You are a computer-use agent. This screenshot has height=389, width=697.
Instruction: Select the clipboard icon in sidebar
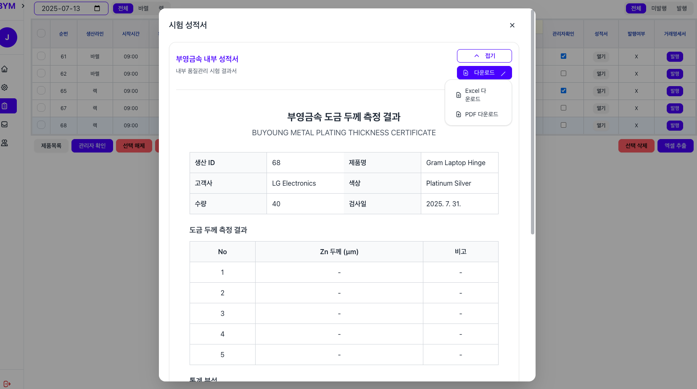[x=5, y=106]
